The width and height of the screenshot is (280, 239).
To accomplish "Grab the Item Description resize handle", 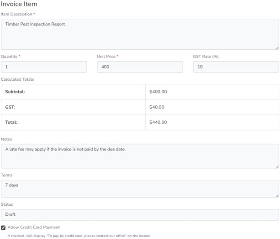I will [277, 47].
